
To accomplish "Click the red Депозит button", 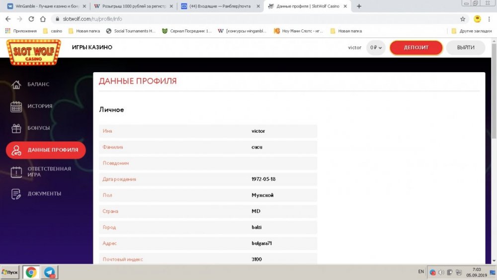I will click(416, 48).
